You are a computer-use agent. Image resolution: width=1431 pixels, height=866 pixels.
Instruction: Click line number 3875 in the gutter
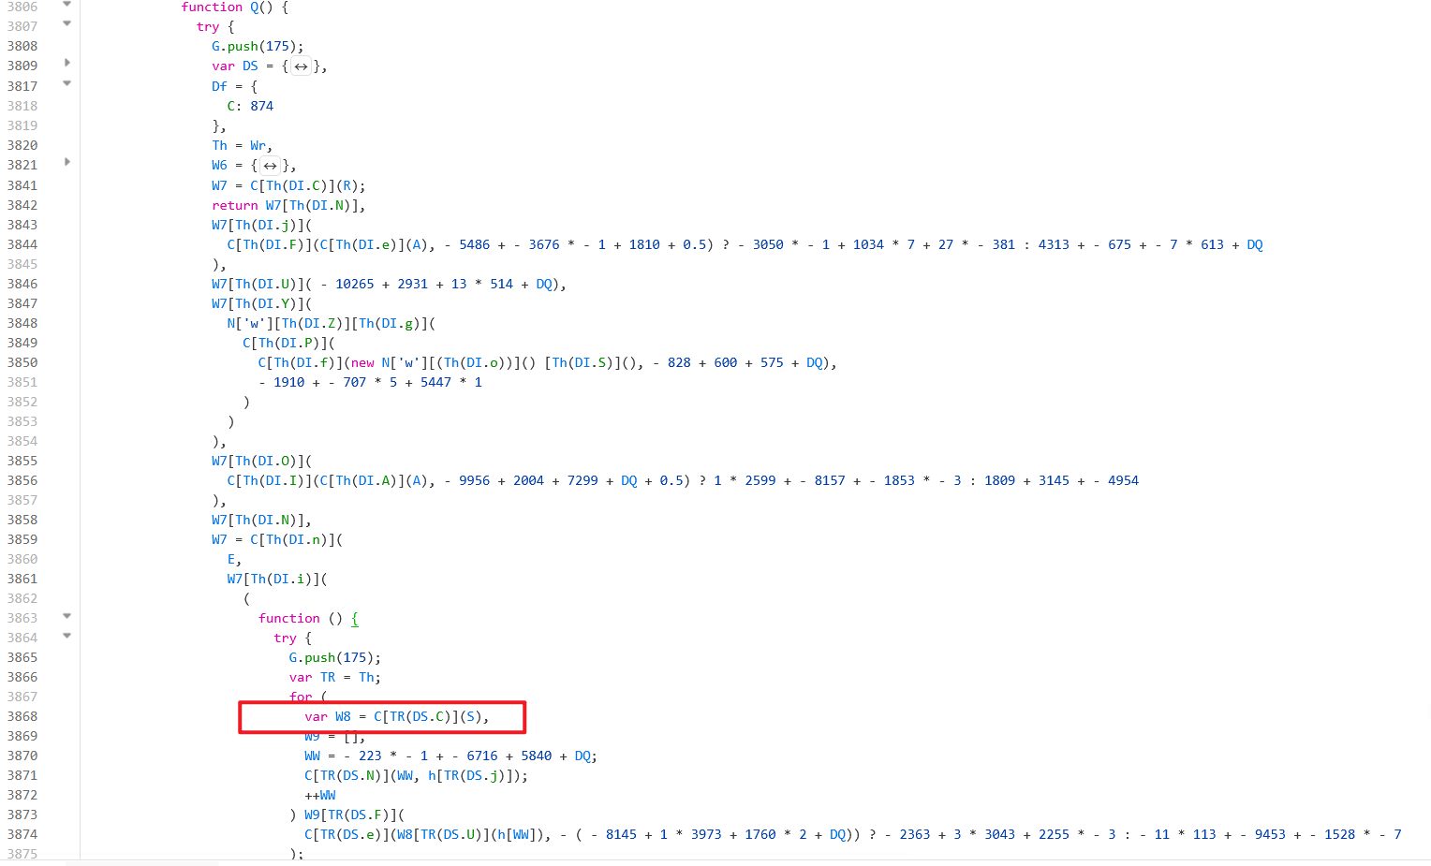pyautogui.click(x=24, y=855)
